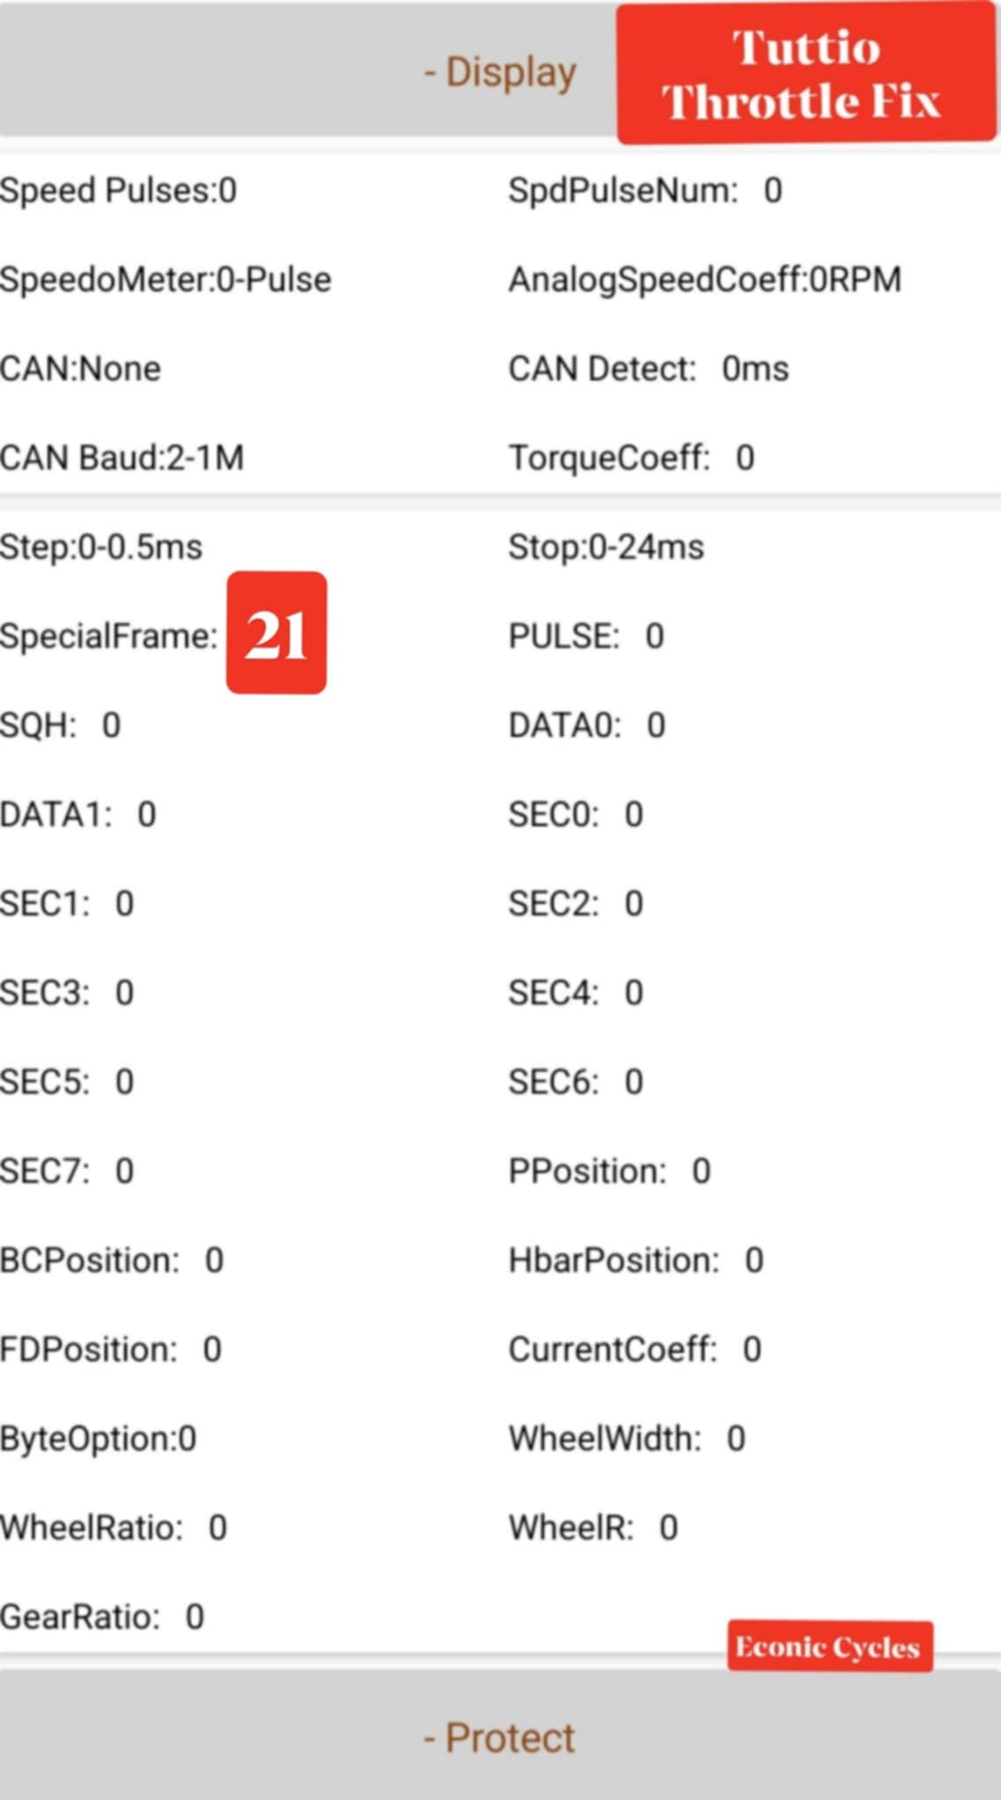Viewport: 1001px width, 1800px height.
Task: Tap the GearRatio value field
Action: (195, 1616)
